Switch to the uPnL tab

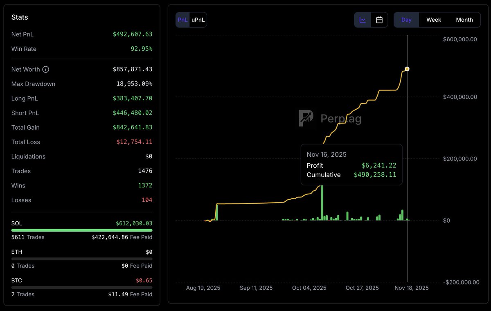(198, 20)
